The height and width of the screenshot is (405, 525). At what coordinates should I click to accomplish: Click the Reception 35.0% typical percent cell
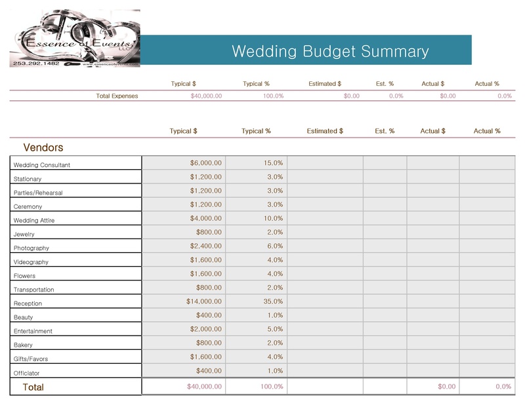pyautogui.click(x=256, y=301)
